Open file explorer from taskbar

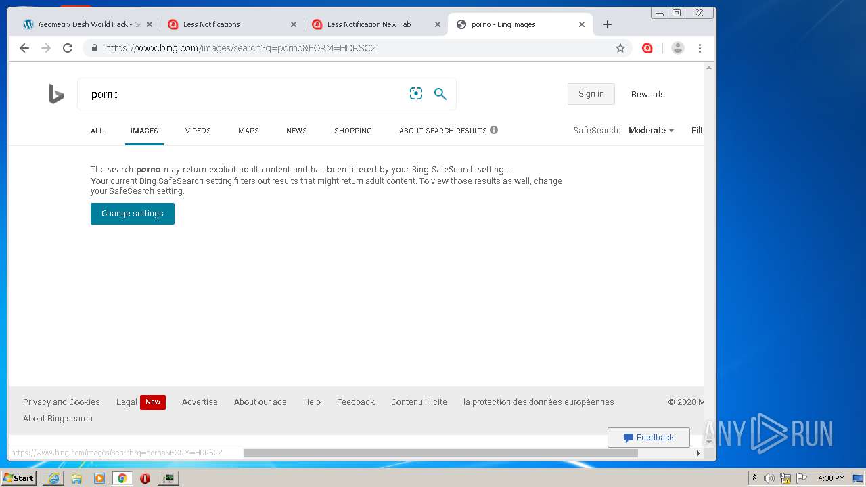pos(76,478)
